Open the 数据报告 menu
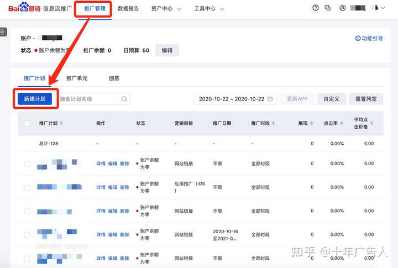398x268 pixels. 128,9
